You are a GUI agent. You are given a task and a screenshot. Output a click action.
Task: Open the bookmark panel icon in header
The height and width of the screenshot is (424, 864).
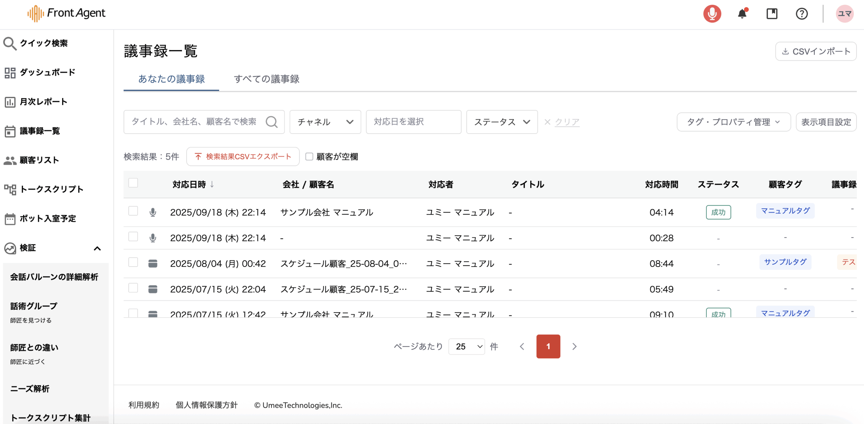[x=772, y=14]
